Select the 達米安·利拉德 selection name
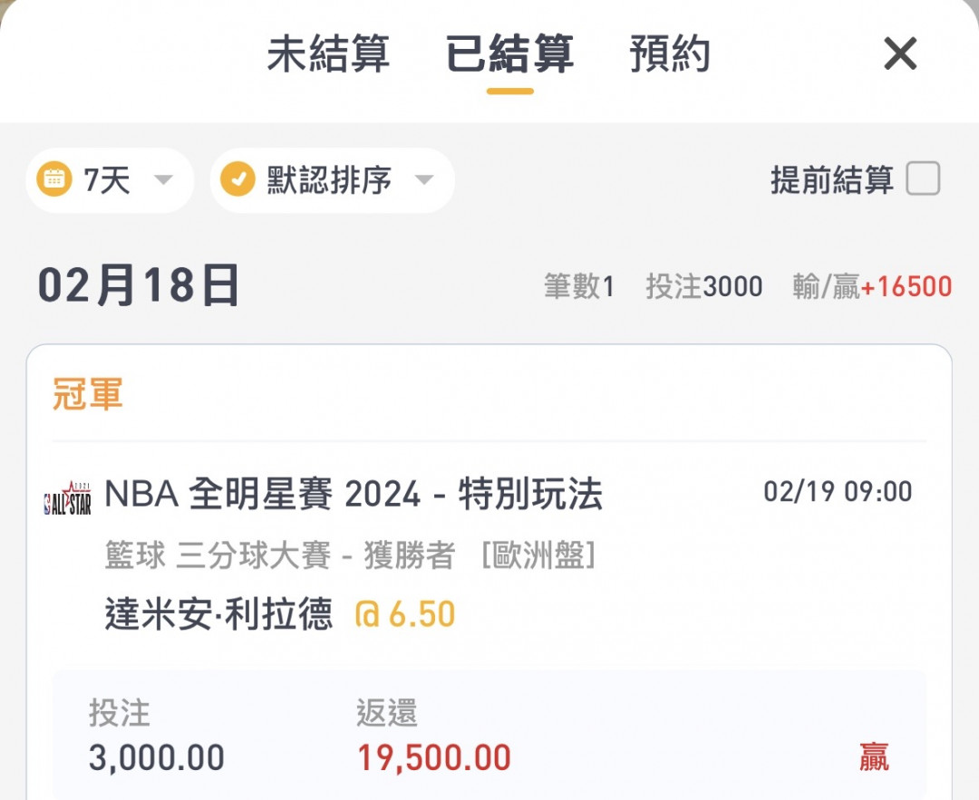The width and height of the screenshot is (979, 800). click(218, 613)
